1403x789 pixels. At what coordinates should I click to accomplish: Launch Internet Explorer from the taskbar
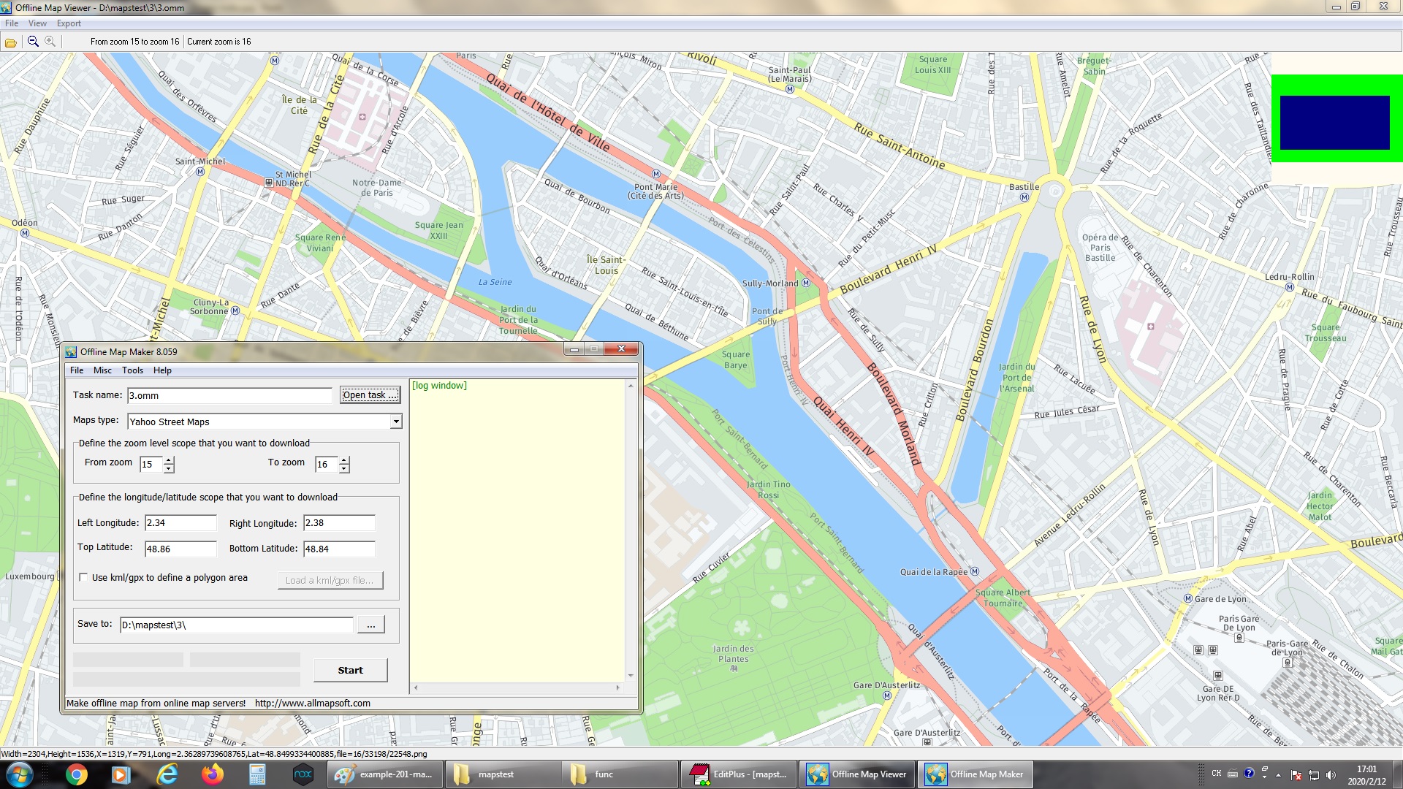click(x=167, y=774)
